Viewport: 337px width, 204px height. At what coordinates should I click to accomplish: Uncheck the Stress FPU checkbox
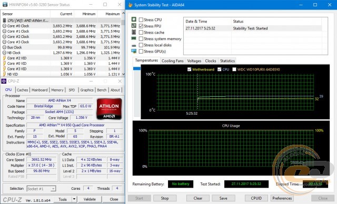pyautogui.click(x=141, y=26)
